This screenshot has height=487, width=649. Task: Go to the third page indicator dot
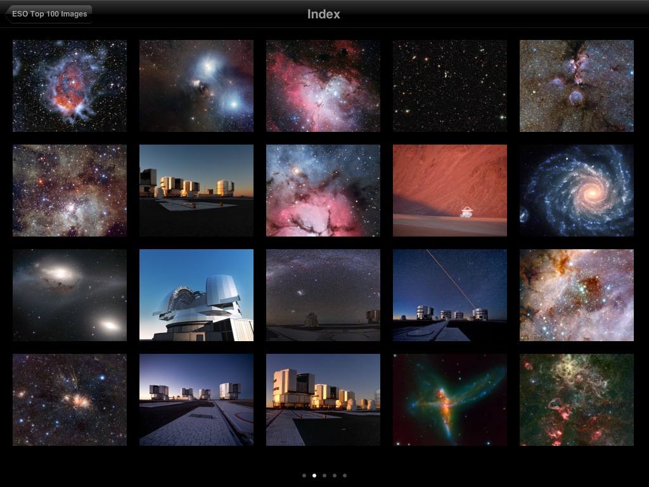[324, 475]
